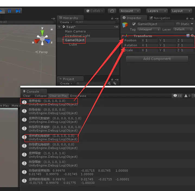
Task: Click the Console Clear button
Action: point(27,96)
